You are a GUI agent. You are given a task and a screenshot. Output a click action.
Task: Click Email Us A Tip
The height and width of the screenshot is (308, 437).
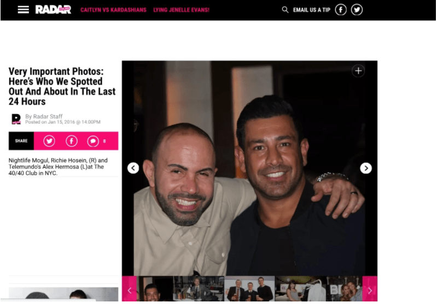pos(312,10)
